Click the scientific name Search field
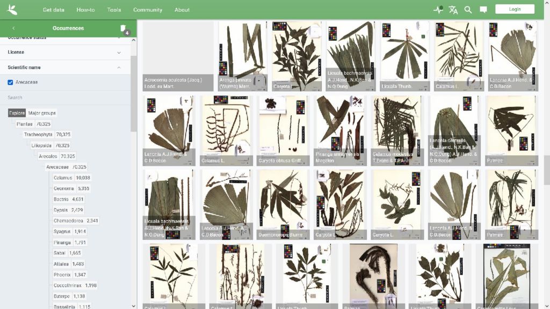Image resolution: width=550 pixels, height=309 pixels. click(x=66, y=98)
